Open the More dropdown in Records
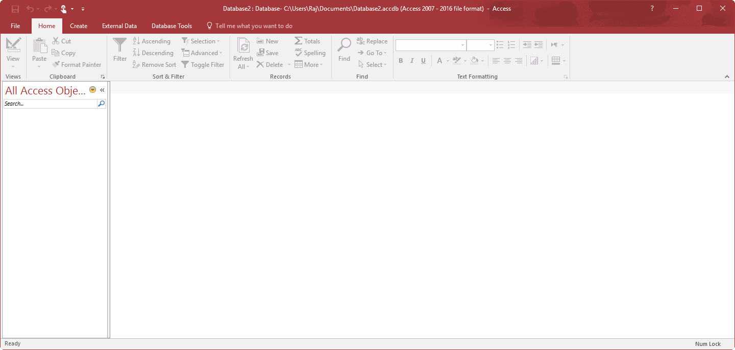 click(x=309, y=65)
